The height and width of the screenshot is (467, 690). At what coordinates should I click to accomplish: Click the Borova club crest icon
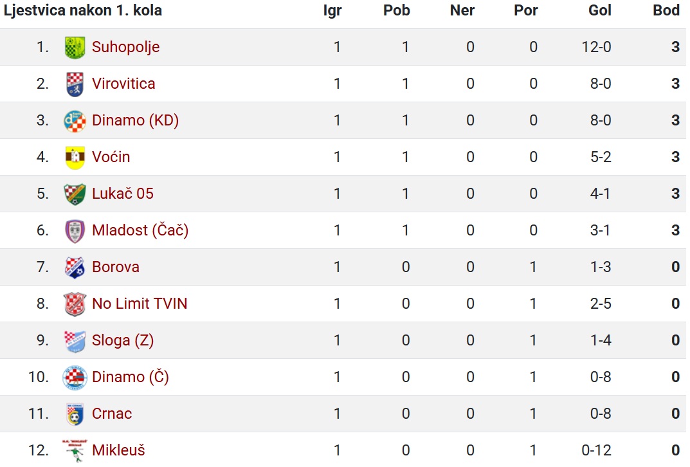point(75,267)
